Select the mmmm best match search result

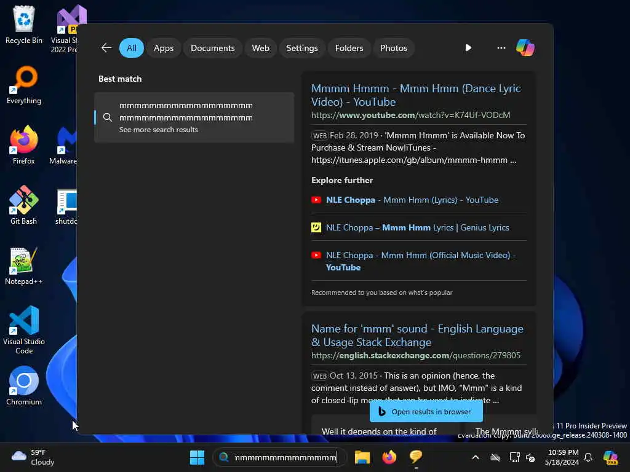(194, 117)
